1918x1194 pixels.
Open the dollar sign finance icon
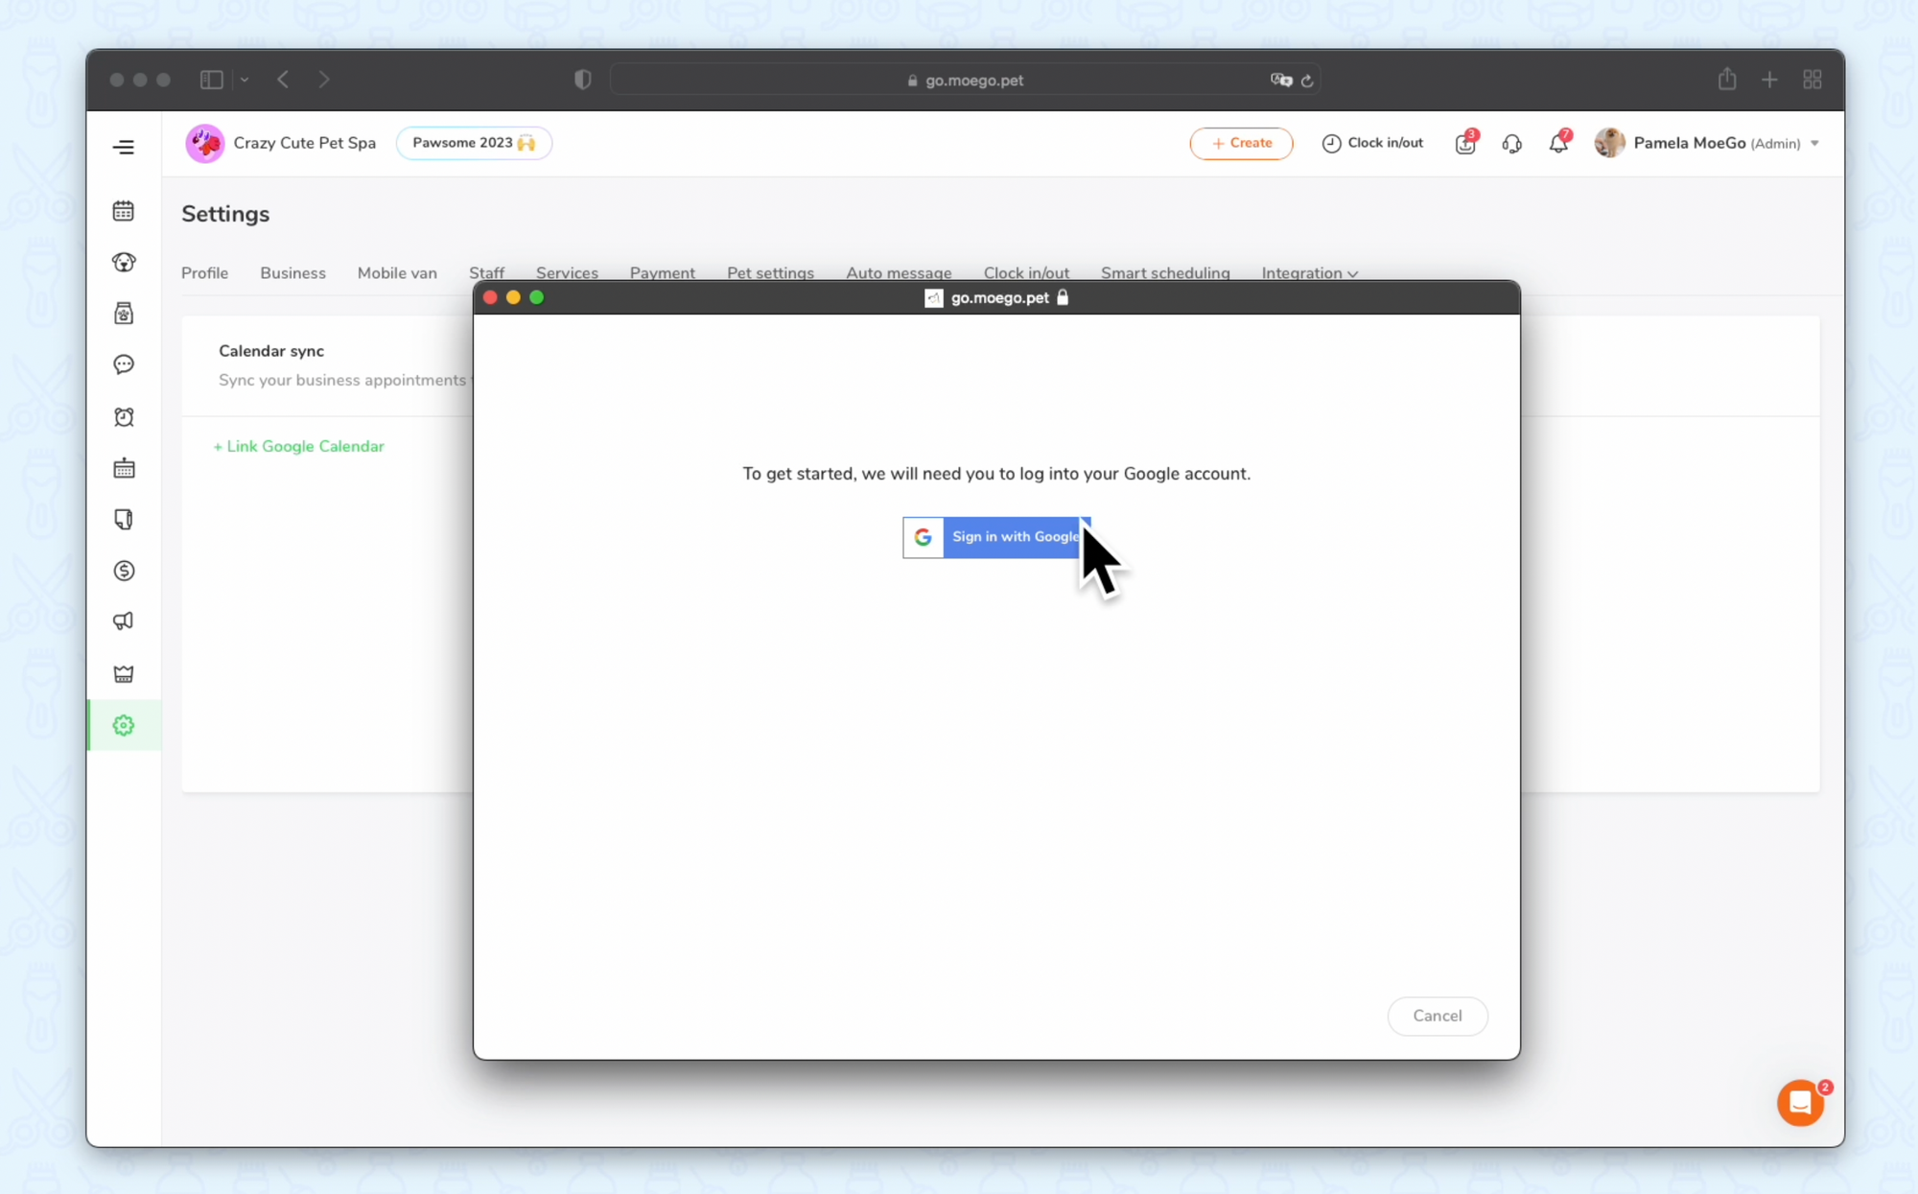124,571
